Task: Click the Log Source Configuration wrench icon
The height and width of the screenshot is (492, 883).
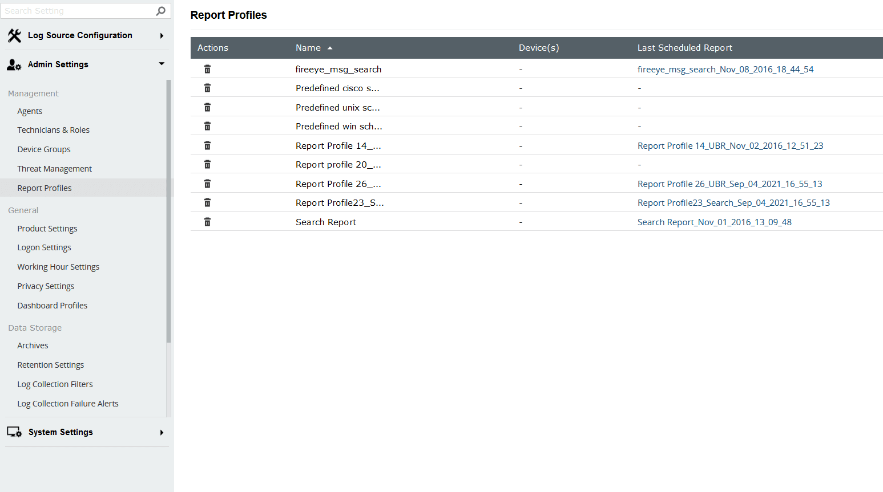Action: point(14,35)
